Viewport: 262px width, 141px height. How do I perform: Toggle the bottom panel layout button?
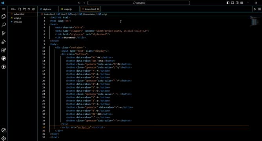pos(233,3)
